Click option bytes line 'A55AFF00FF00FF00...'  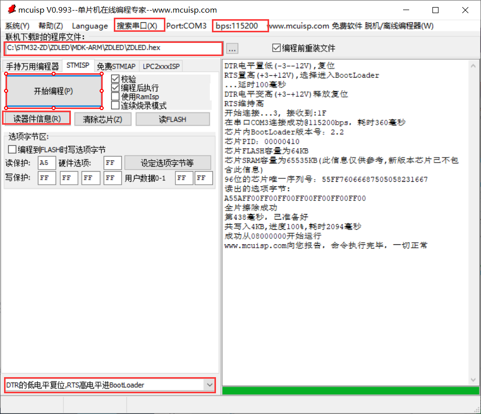pos(295,198)
